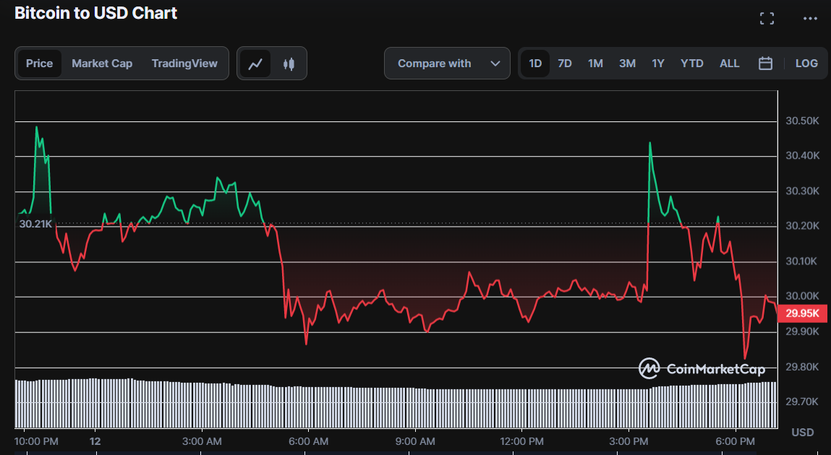Image resolution: width=831 pixels, height=455 pixels.
Task: Click the 29.95K current price label
Action: coord(802,313)
